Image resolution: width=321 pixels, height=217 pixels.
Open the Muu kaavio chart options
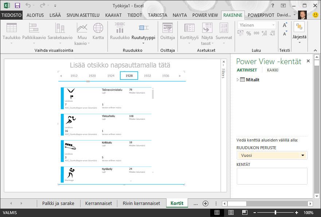pyautogui.click(x=82, y=34)
